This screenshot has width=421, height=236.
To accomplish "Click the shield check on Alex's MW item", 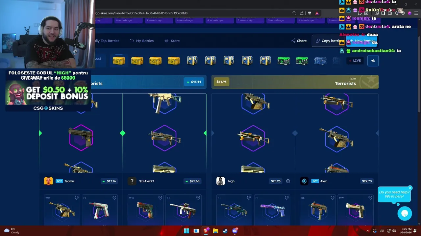I will click(x=370, y=198).
